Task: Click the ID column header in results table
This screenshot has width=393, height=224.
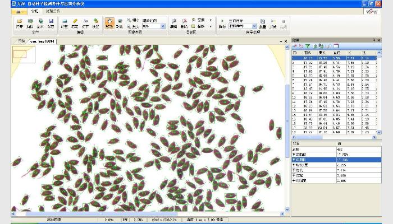Action: (294, 52)
